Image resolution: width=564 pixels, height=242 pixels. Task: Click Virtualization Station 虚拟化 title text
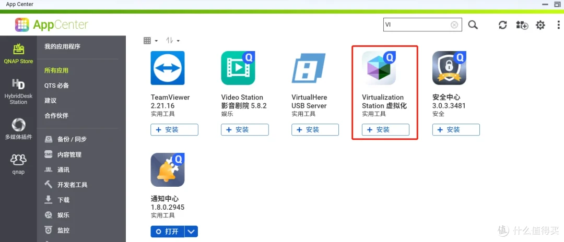[384, 102]
